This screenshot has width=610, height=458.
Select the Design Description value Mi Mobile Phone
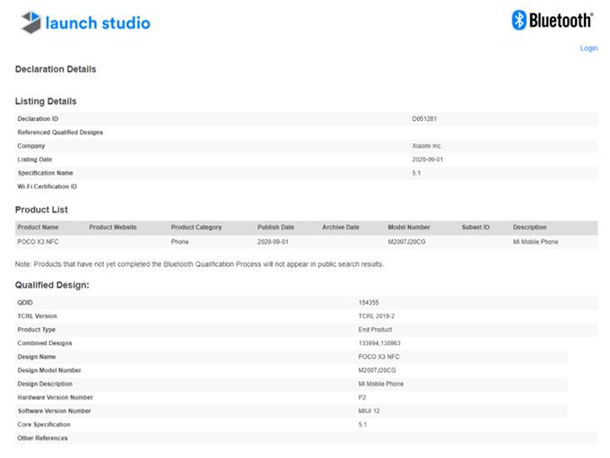(x=380, y=385)
